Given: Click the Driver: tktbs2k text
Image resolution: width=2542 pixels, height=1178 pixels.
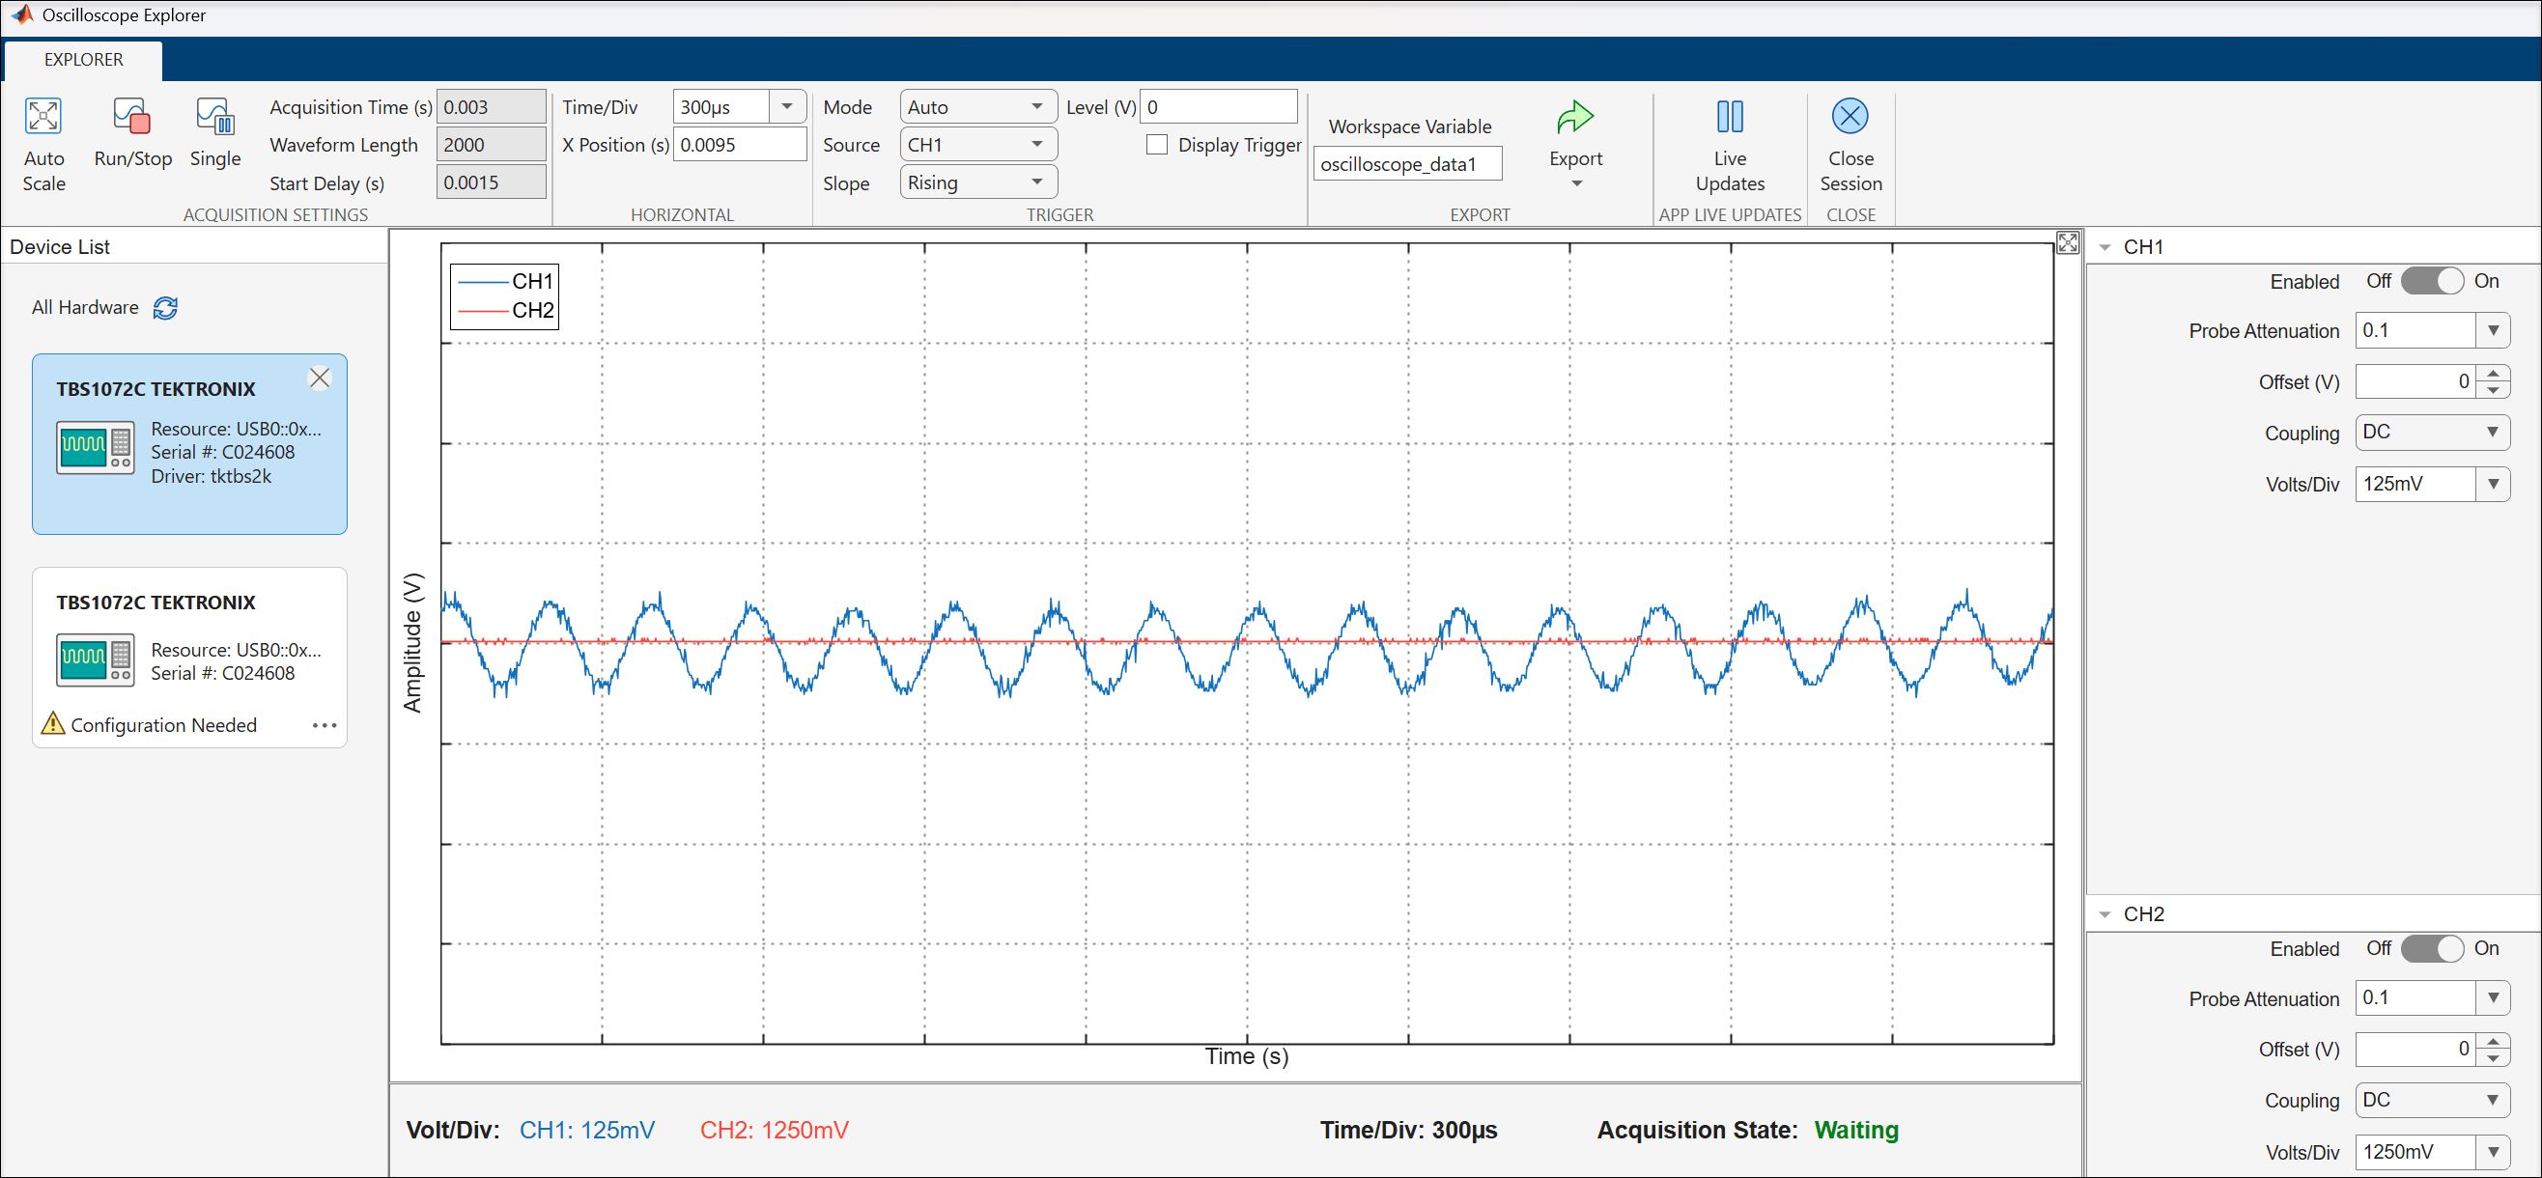Looking at the screenshot, I should [x=211, y=477].
